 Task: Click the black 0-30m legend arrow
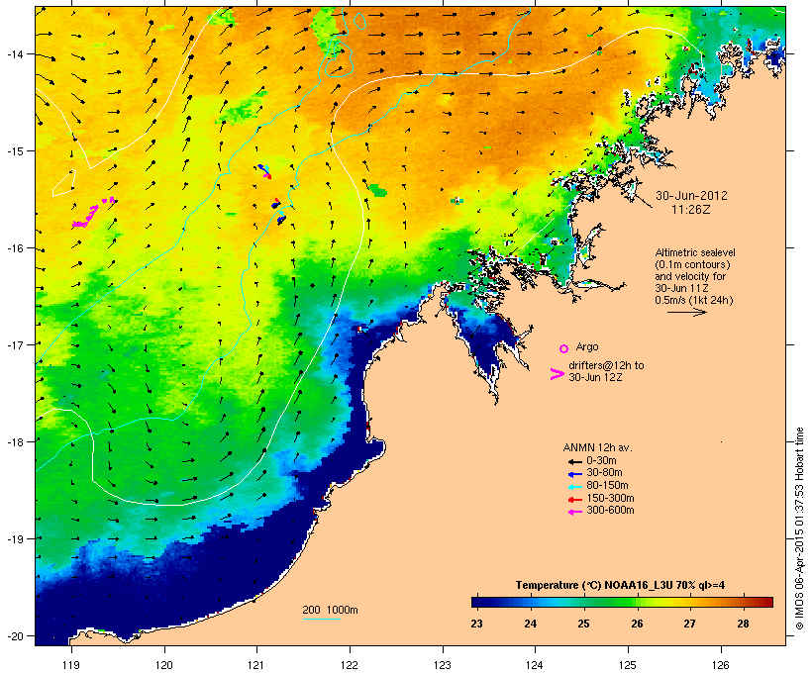point(574,461)
